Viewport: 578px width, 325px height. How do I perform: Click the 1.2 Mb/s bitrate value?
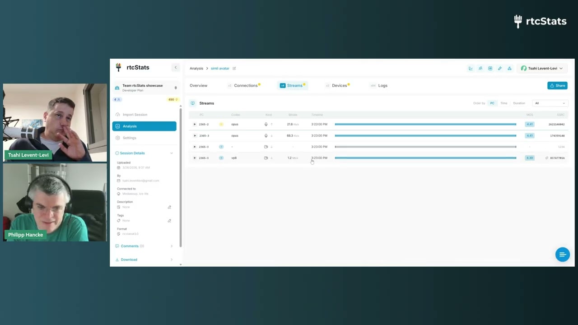tap(293, 158)
